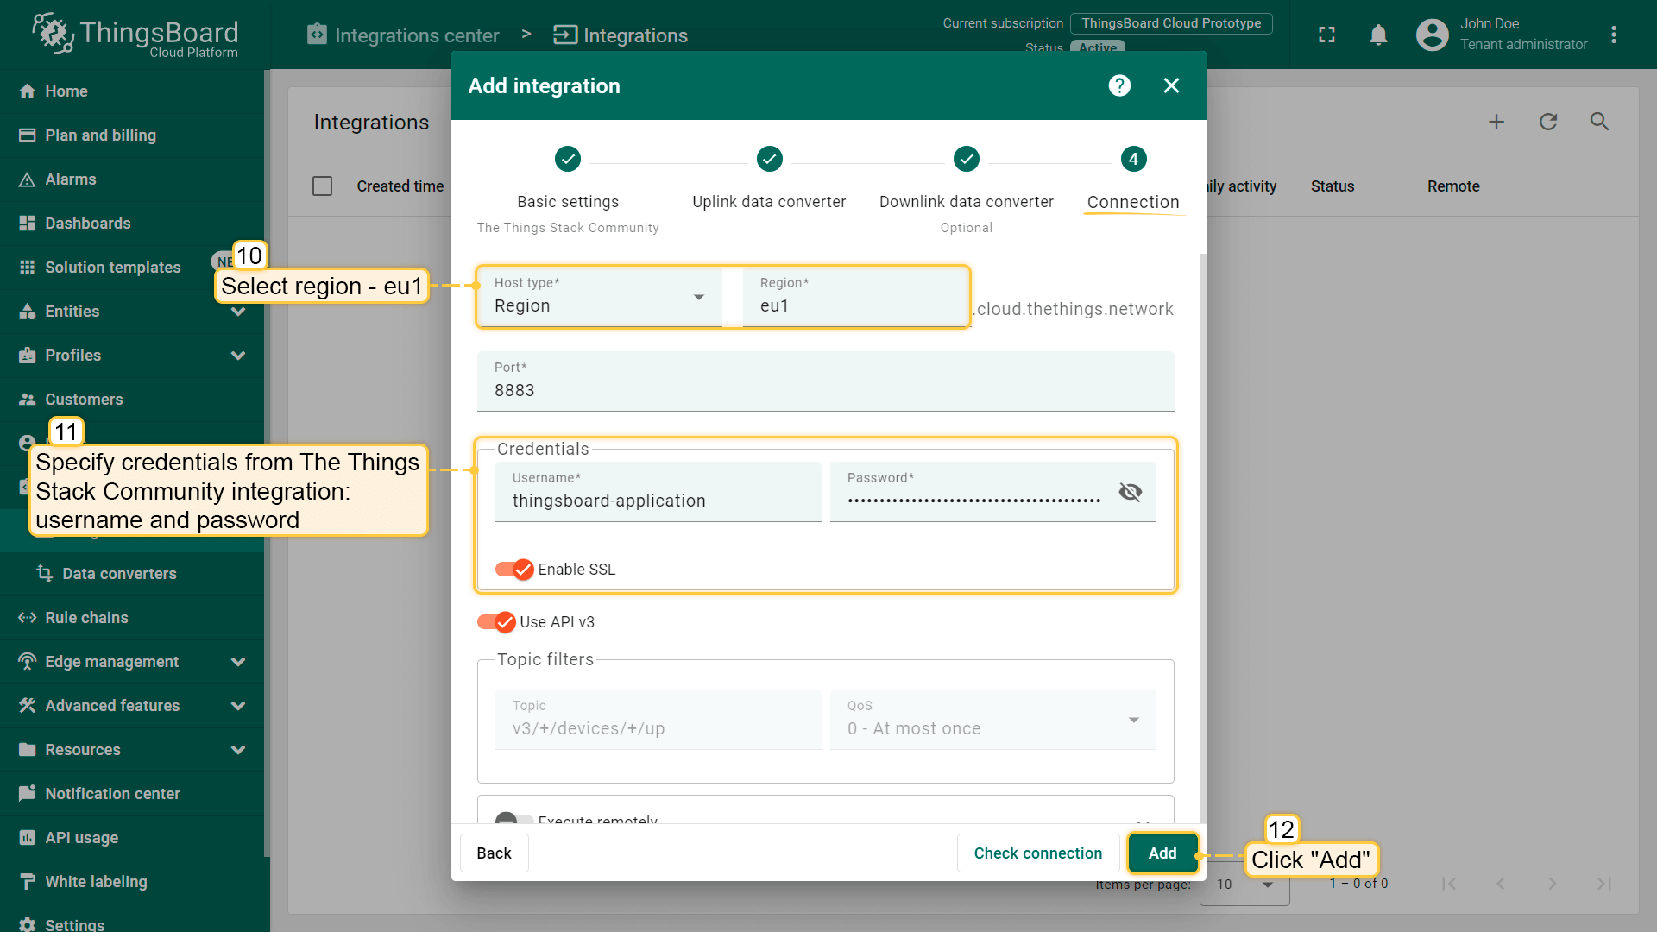
Task: Click ThingsBoard Cloud Prototype subscription button
Action: (x=1171, y=23)
